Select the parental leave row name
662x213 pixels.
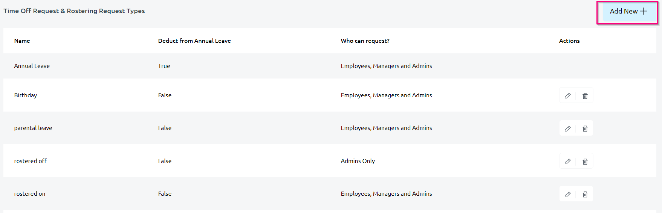tap(33, 128)
